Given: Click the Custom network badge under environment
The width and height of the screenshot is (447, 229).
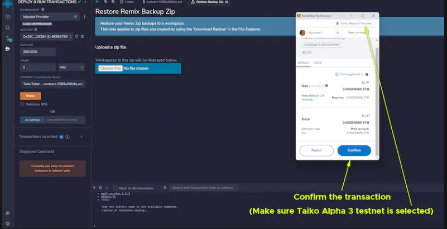Looking at the screenshot, I should (37, 24).
